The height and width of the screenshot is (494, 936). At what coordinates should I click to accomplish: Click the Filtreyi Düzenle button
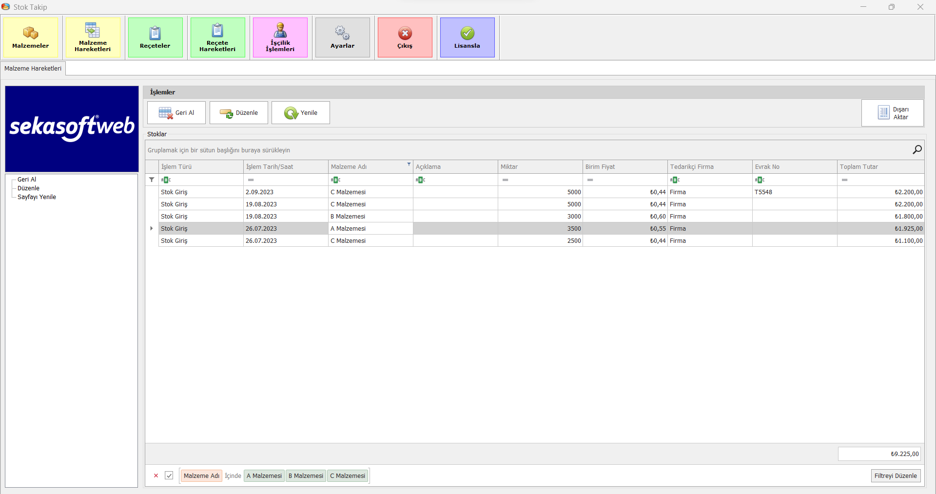(895, 476)
